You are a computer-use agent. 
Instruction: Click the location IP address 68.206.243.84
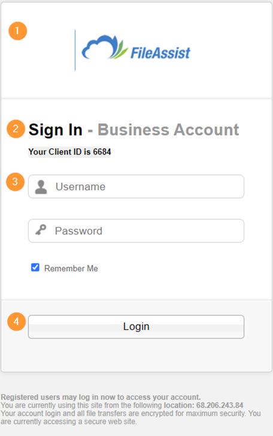[x=220, y=405]
